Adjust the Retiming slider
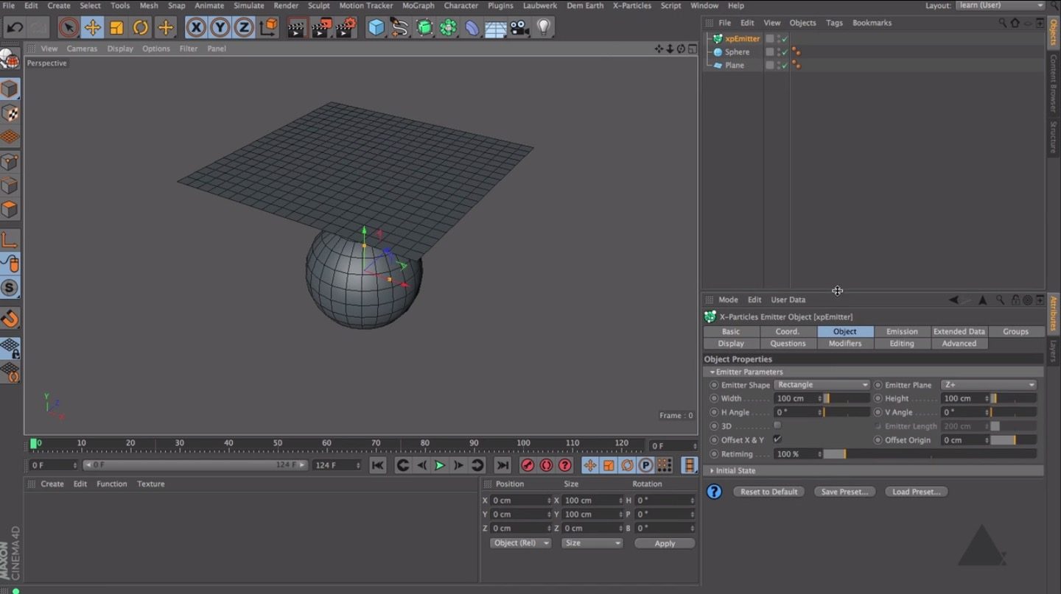Viewport: 1061px width, 594px height. coord(930,454)
